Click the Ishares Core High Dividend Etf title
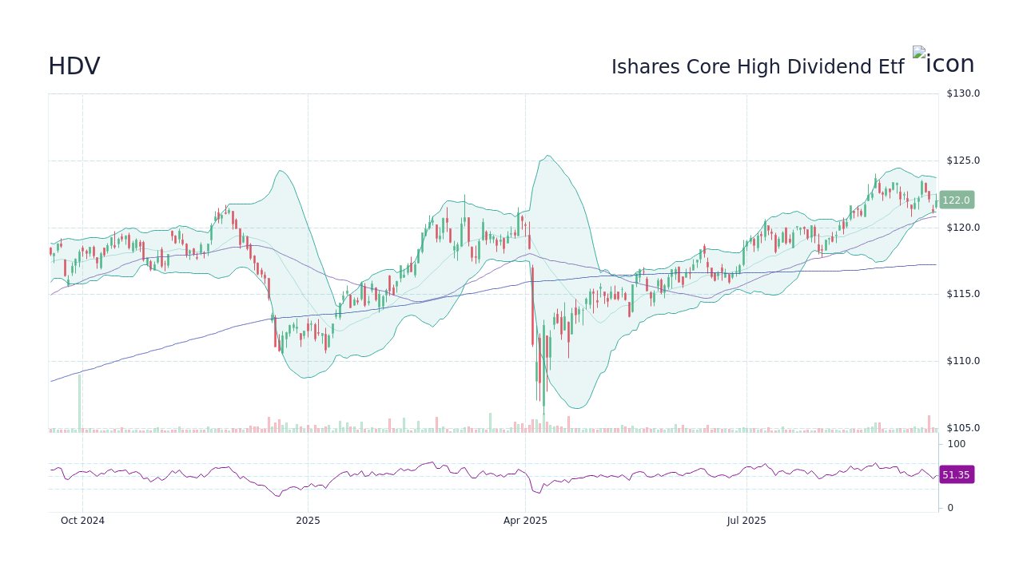This screenshot has width=1023, height=575. pos(757,66)
